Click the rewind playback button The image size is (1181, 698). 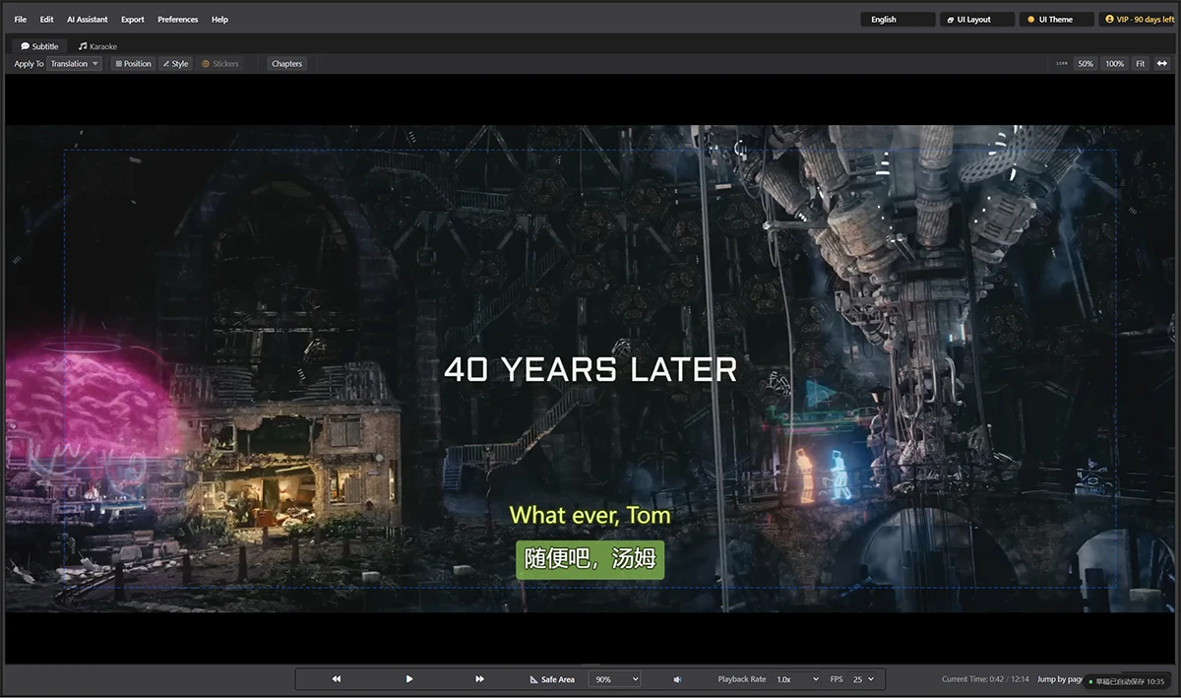[337, 679]
